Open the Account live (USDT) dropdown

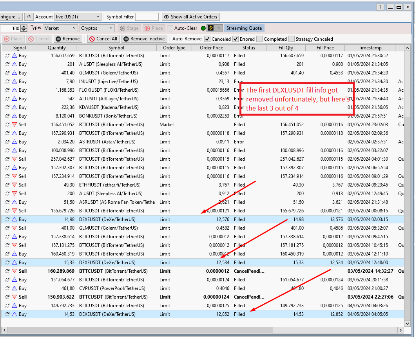coord(78,17)
